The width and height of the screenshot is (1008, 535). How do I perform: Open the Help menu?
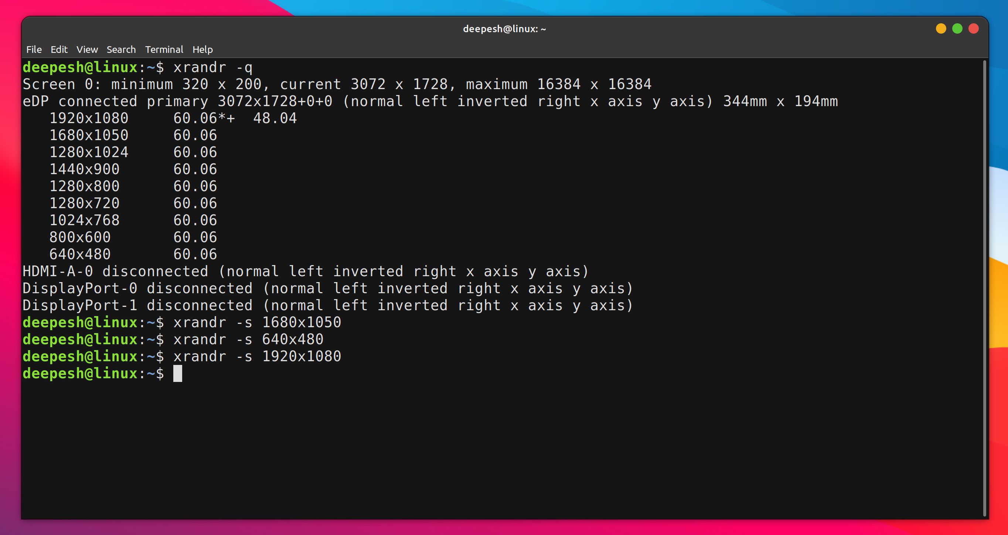click(202, 50)
